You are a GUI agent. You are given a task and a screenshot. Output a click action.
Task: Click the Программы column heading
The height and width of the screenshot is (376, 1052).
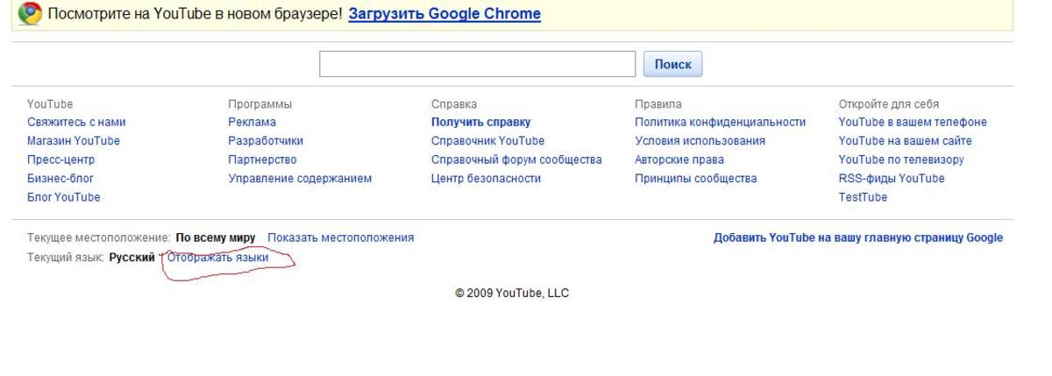coord(259,104)
